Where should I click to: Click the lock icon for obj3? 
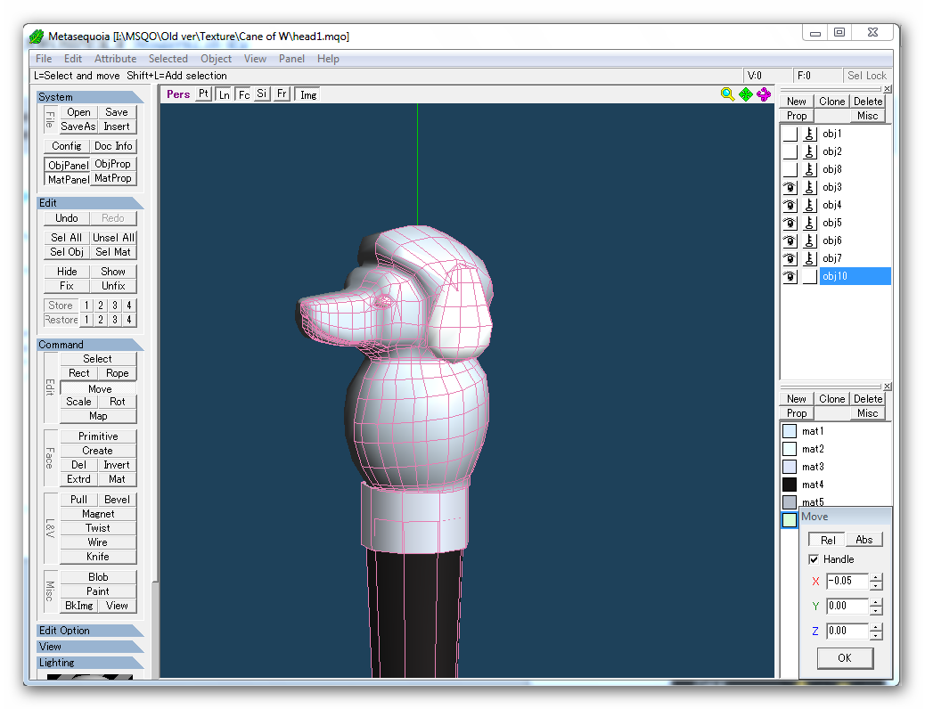tap(809, 187)
